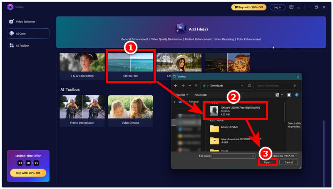Select the Frame Interpolation tool card
This screenshot has height=189, width=333.
pos(82,110)
